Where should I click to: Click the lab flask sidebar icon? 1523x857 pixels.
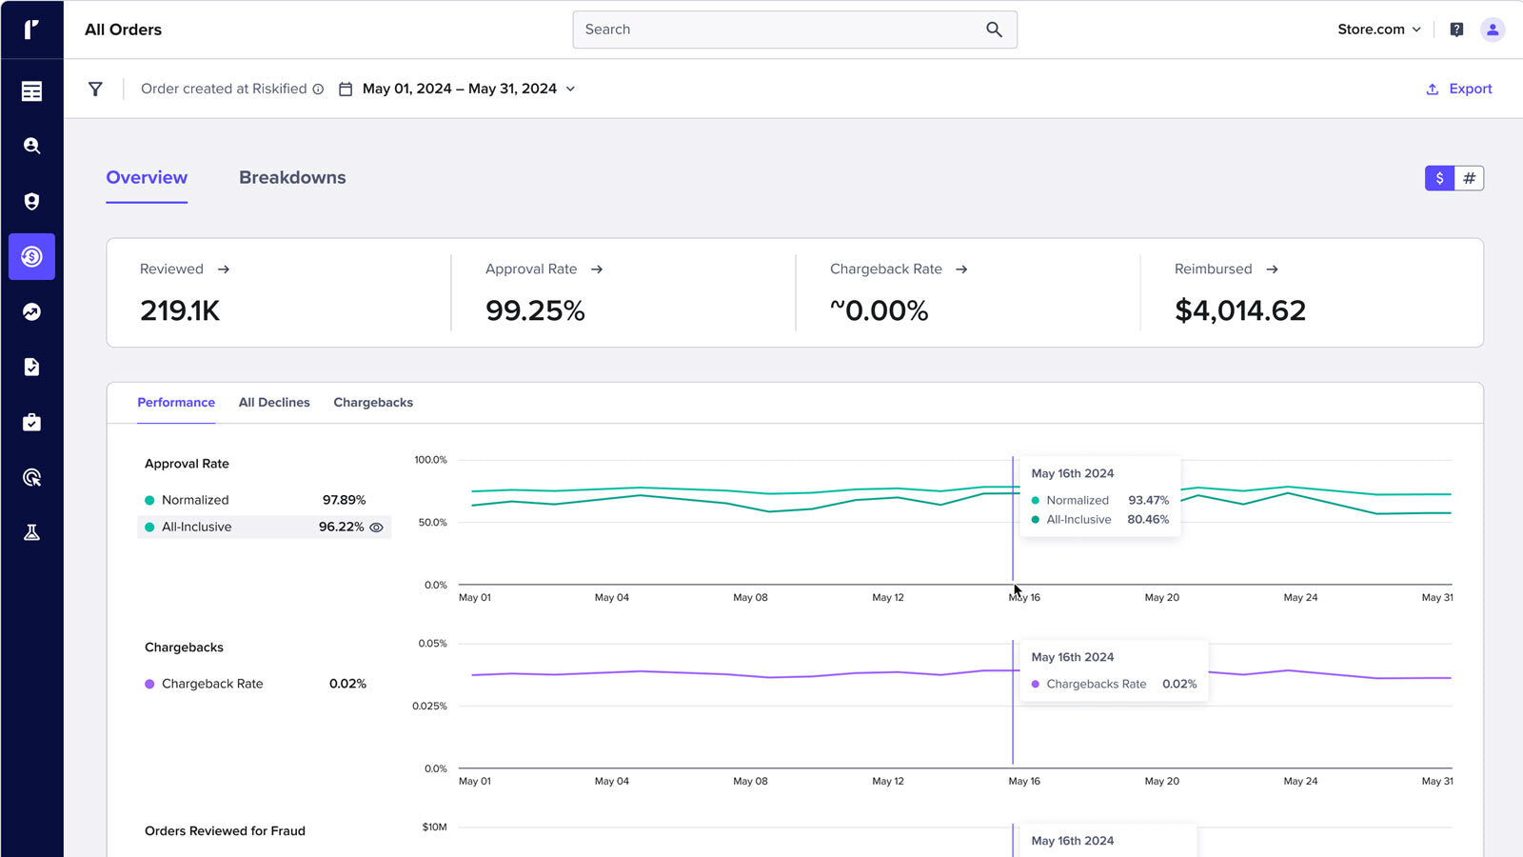tap(31, 532)
